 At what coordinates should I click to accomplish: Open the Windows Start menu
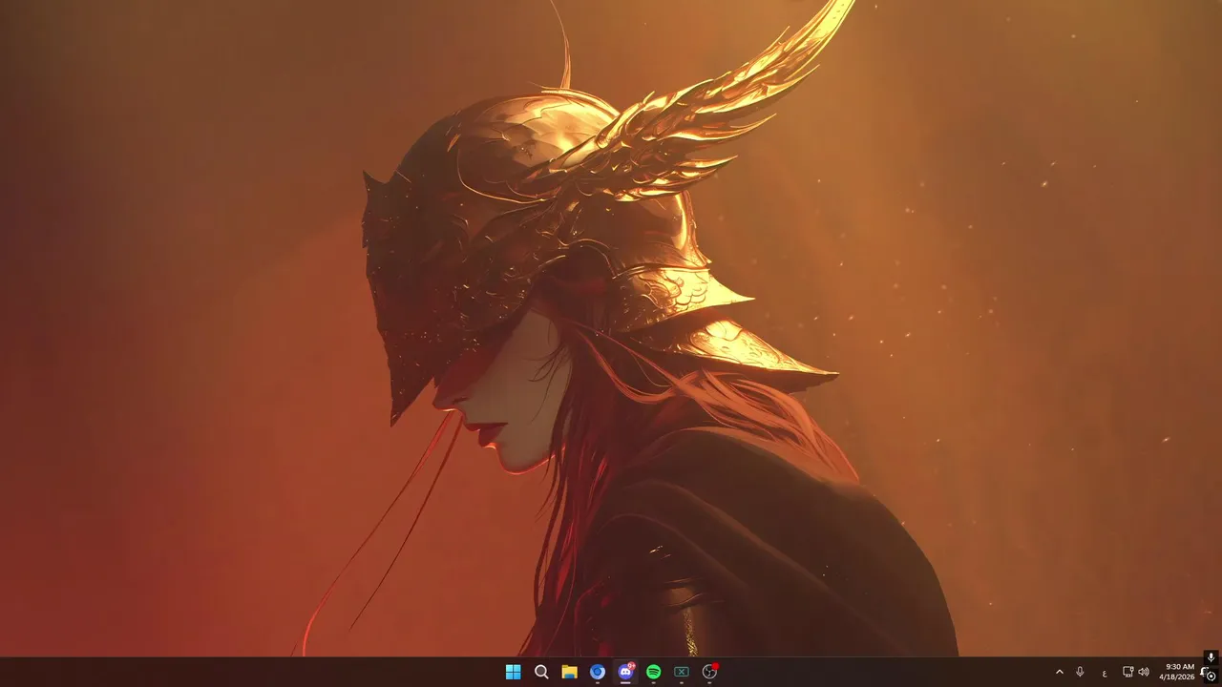pos(513,672)
